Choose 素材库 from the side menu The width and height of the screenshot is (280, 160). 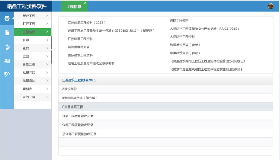27,89
